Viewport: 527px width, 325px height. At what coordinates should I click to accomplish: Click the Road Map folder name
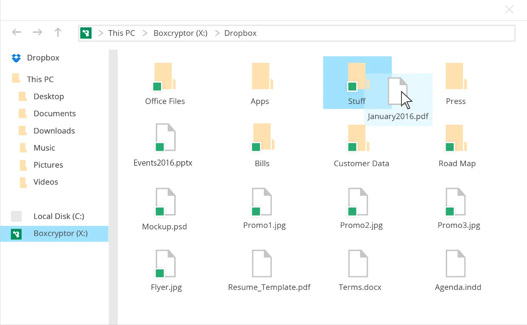(x=457, y=163)
